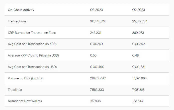Click the trustlines value 7,951,618

point(140,90)
